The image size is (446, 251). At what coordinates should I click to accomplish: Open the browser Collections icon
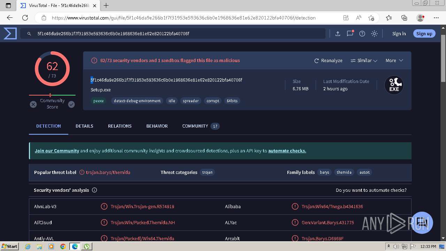404,18
